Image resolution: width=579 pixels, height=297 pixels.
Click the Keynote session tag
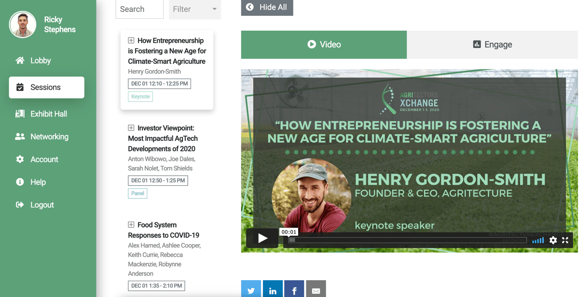(140, 97)
